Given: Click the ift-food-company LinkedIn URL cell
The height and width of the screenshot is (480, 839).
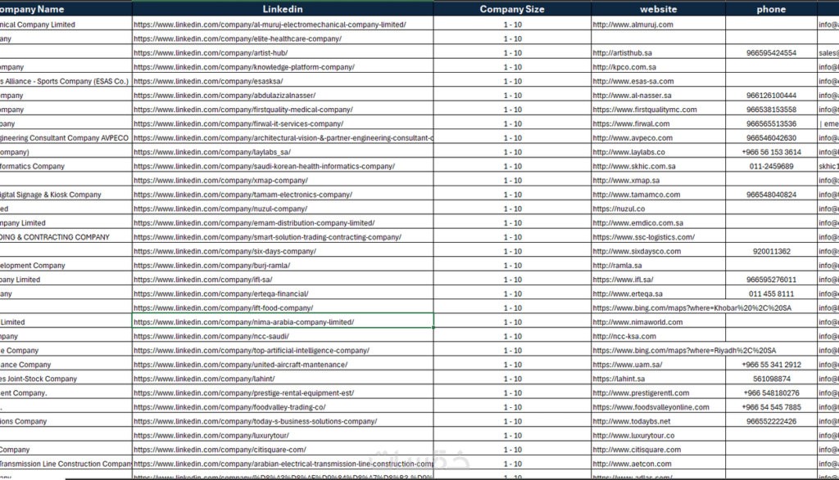Looking at the screenshot, I should 283,307.
